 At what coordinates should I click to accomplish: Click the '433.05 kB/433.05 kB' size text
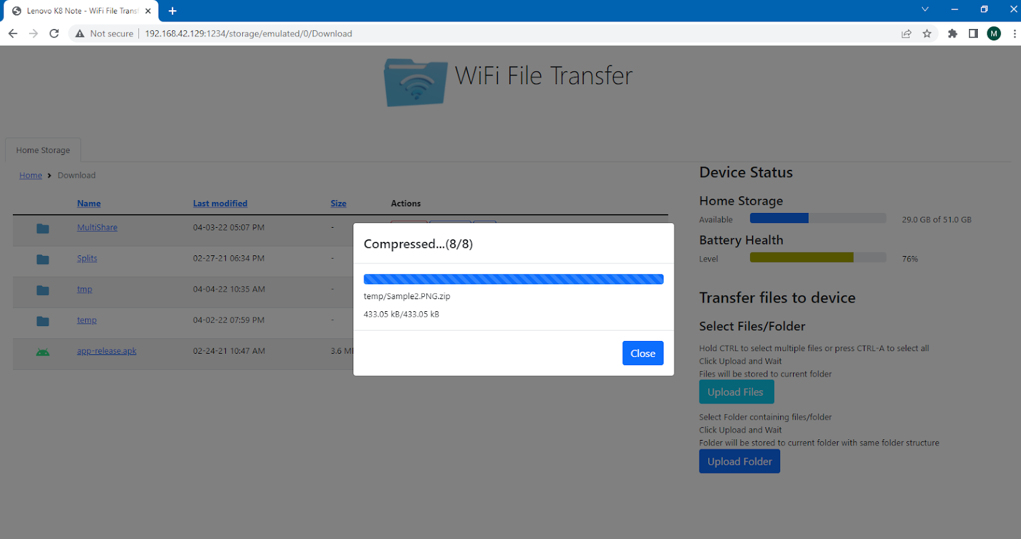point(401,315)
